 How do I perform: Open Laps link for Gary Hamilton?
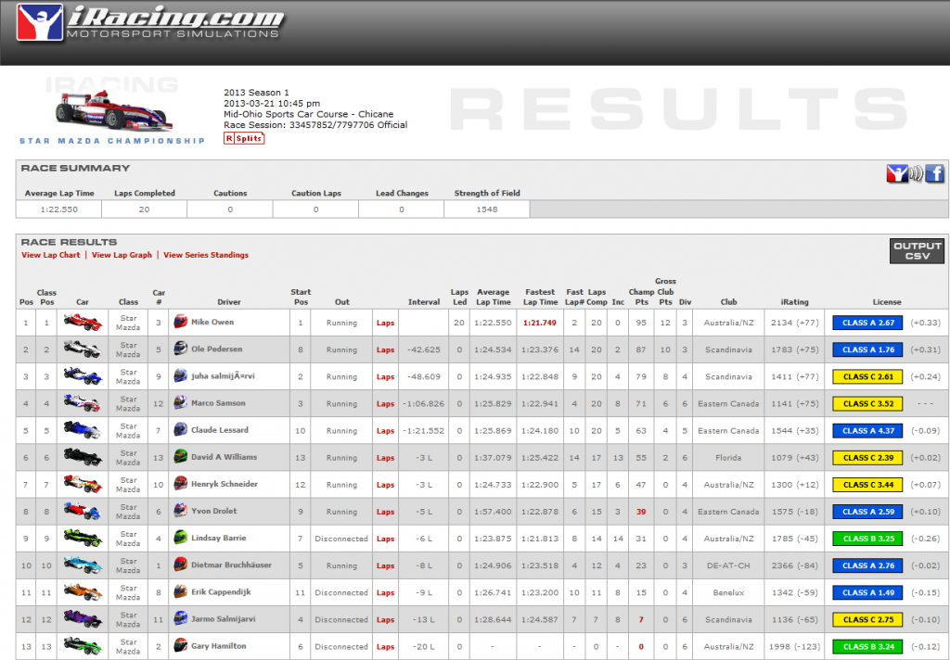[x=385, y=647]
